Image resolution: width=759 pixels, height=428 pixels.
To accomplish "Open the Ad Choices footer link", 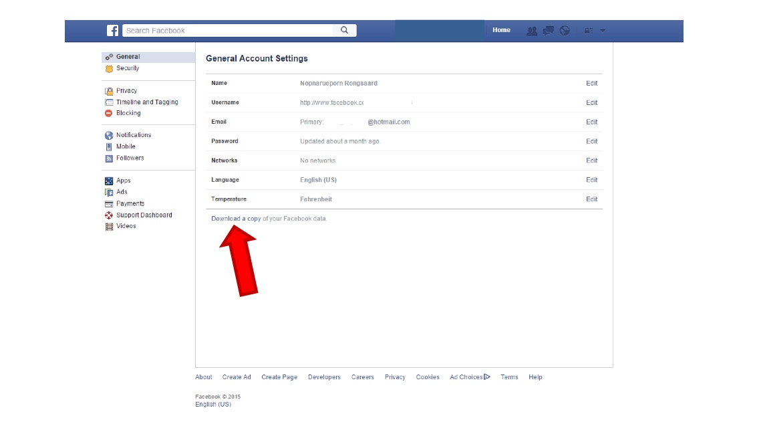I will [470, 377].
